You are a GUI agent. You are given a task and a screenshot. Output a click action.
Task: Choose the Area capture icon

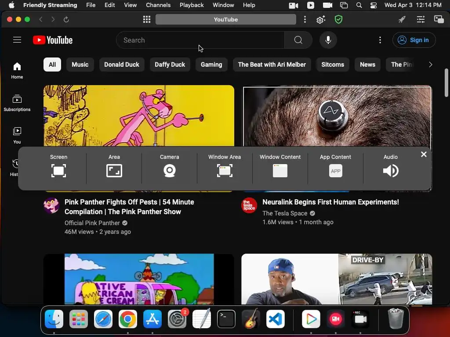click(x=114, y=171)
